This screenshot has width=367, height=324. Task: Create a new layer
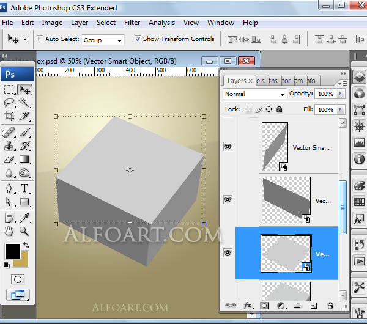click(x=314, y=306)
